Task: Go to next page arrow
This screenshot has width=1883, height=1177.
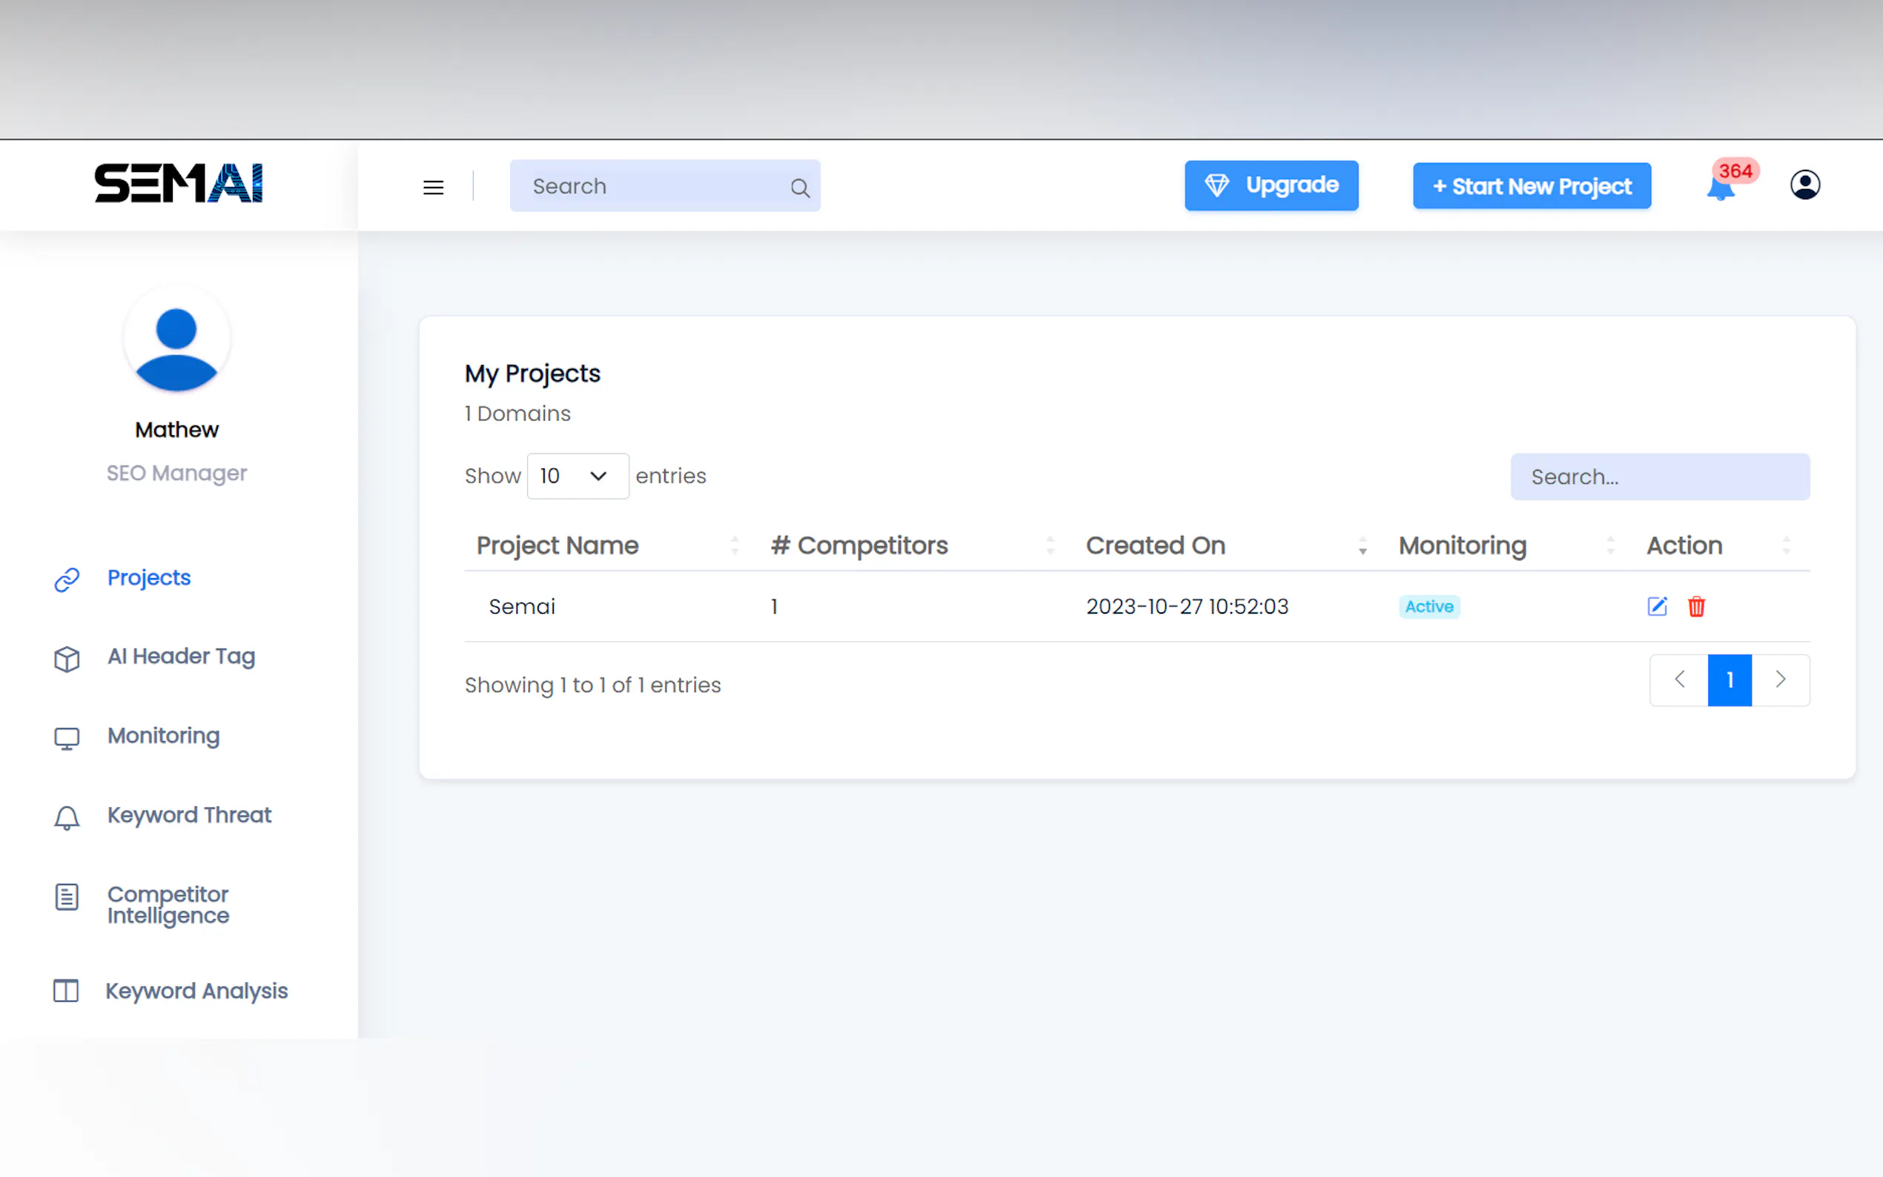Action: tap(1779, 680)
